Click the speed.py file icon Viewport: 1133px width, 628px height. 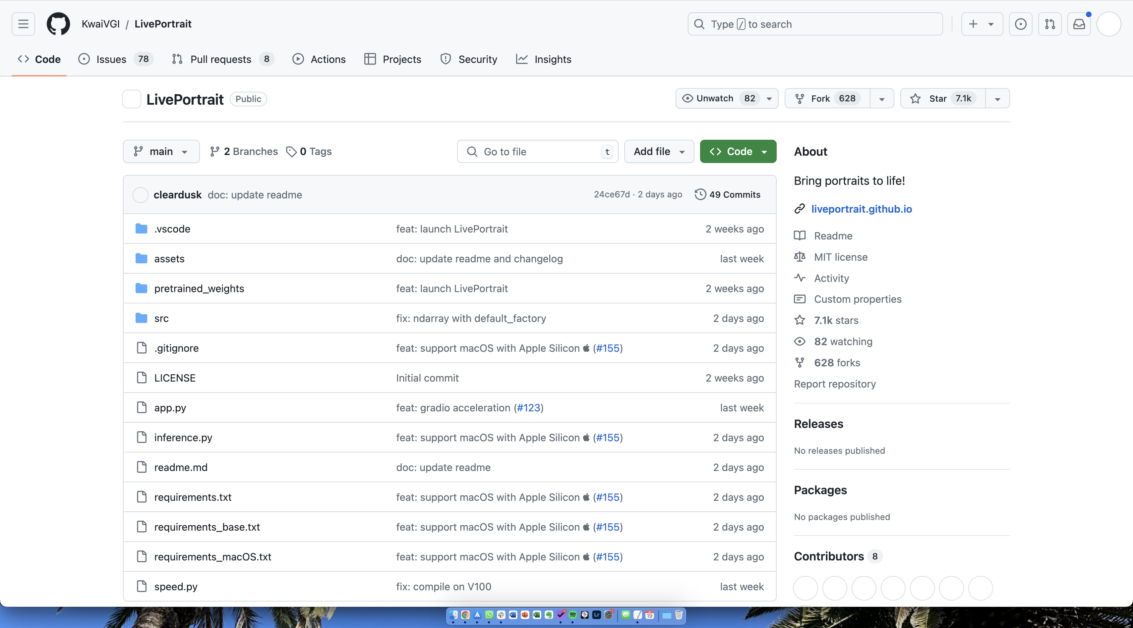141,586
